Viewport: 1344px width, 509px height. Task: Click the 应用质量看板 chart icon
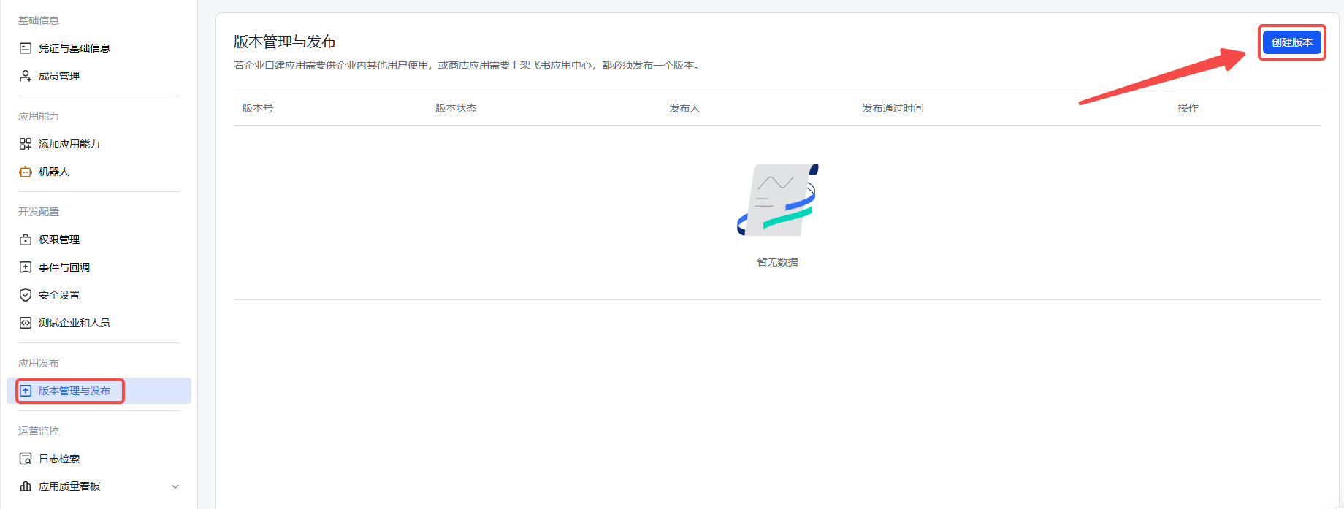(26, 486)
